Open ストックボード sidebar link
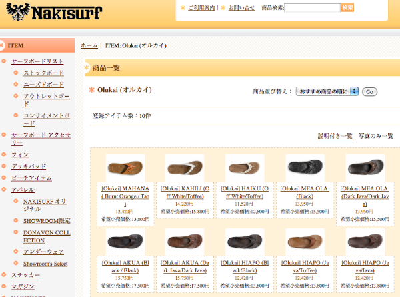Viewport: 400px width, 297px height. [x=43, y=73]
